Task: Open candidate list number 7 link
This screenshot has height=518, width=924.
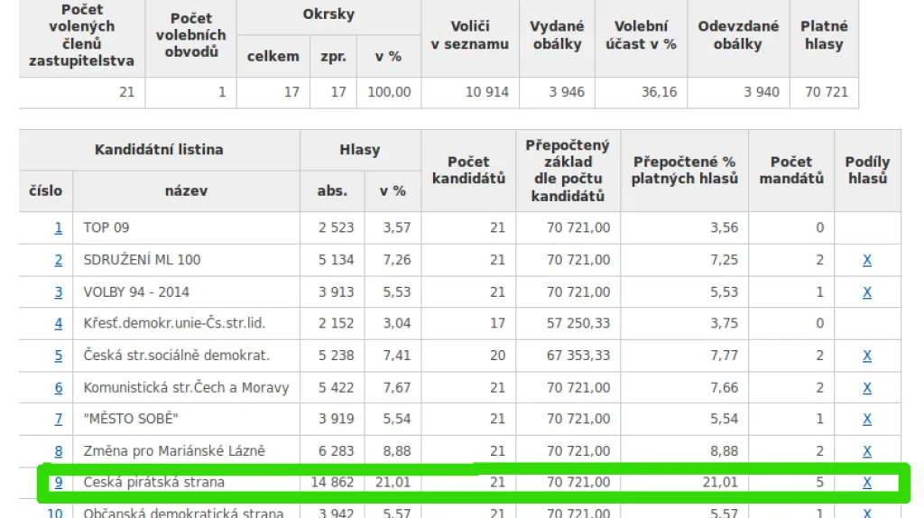Action: coord(59,419)
